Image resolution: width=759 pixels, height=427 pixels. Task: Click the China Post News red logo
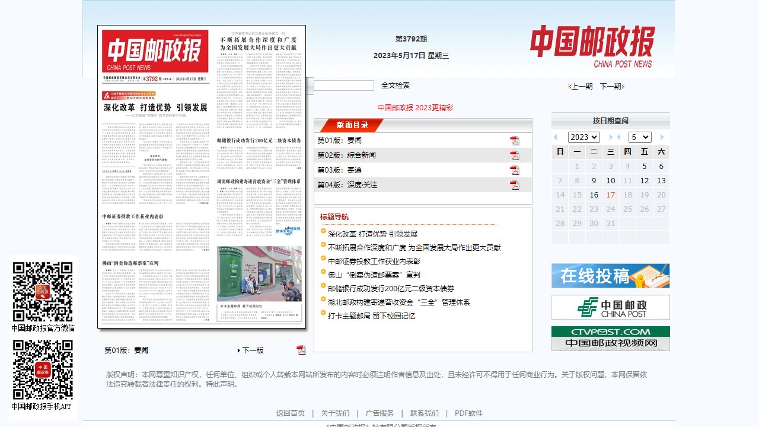point(592,47)
